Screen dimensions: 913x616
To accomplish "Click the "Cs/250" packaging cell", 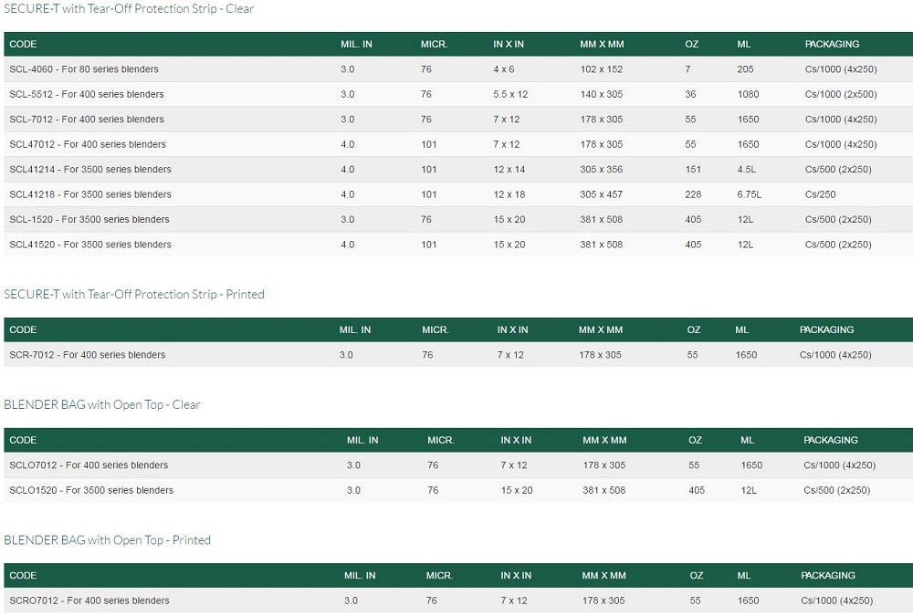I will coord(820,194).
